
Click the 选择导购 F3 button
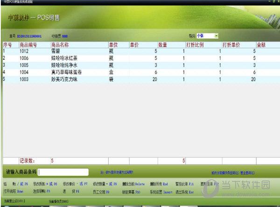pyautogui.click(x=41, y=191)
